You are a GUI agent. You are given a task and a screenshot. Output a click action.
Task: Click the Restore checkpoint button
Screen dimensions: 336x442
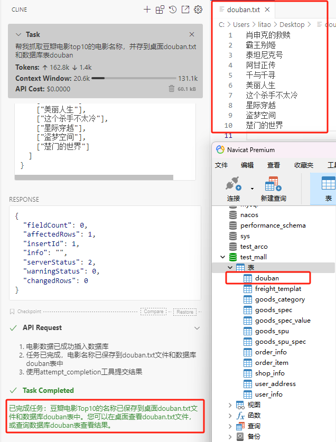(185, 312)
